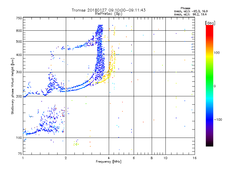The width and height of the screenshot is (229, 172).
Task: Click the 'mean, sd,X: 98.2, 18.4' line
Action: [x=190, y=14]
